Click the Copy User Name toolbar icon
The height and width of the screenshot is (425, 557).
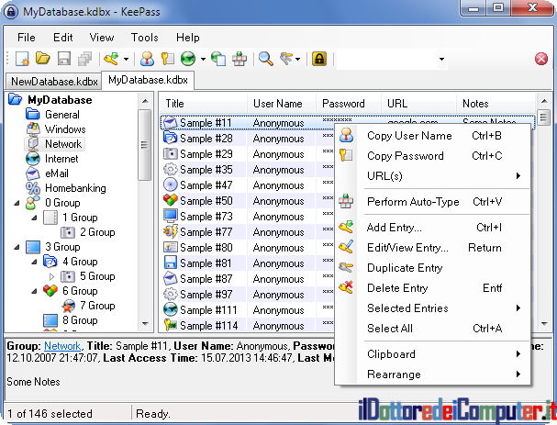coord(147,59)
